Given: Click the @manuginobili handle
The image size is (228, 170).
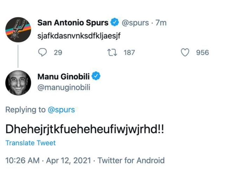Looking at the screenshot, I should pos(63,87).
